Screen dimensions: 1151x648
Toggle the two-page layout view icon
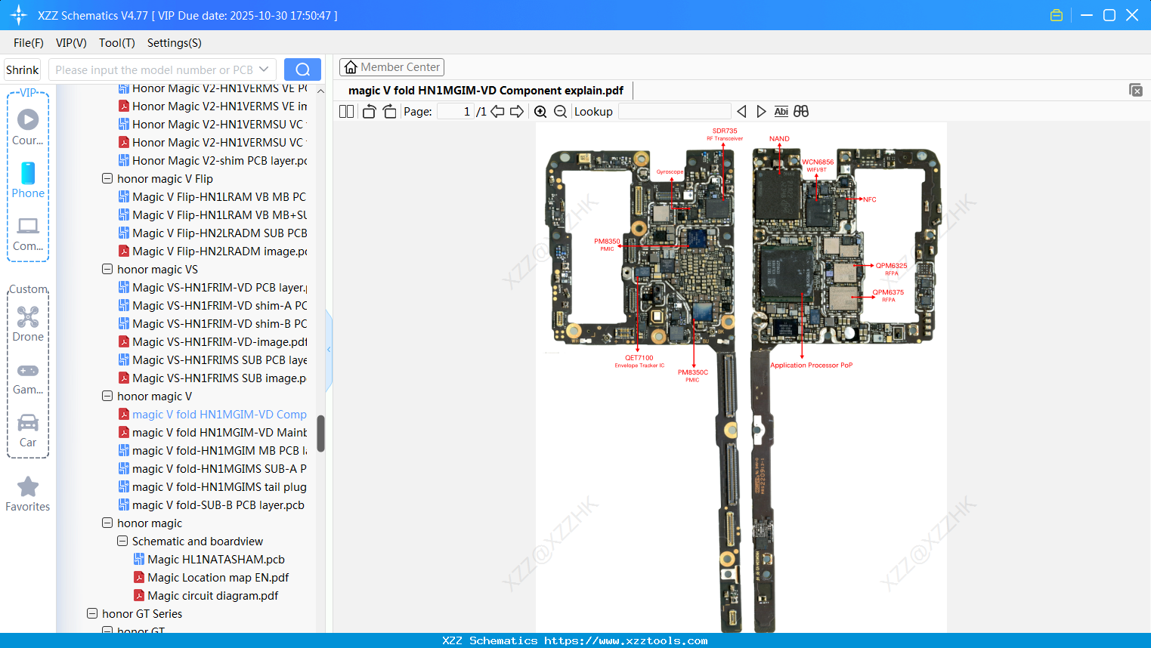(346, 112)
